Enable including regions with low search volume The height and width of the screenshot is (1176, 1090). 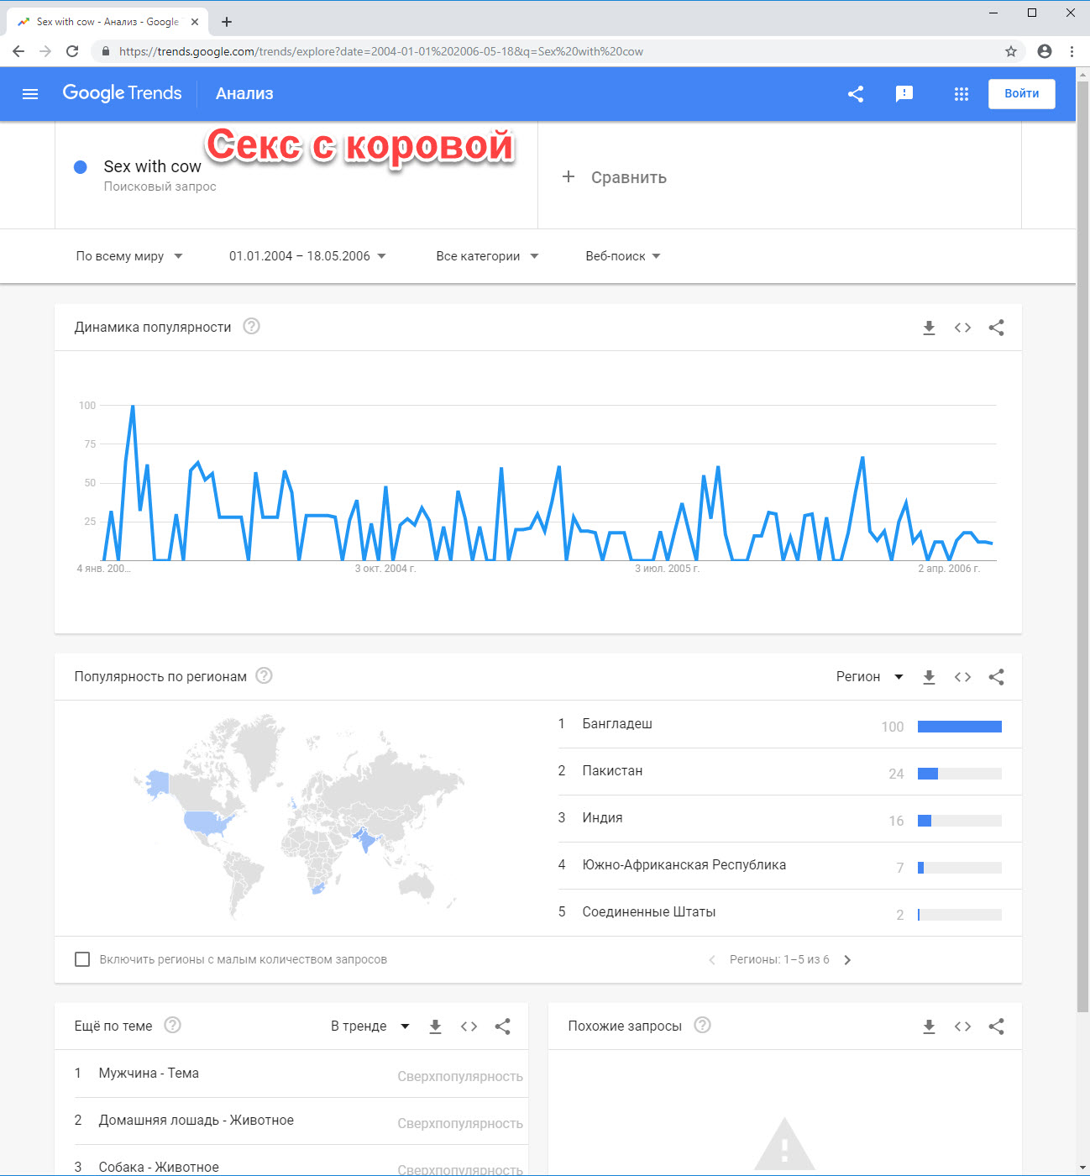click(82, 959)
